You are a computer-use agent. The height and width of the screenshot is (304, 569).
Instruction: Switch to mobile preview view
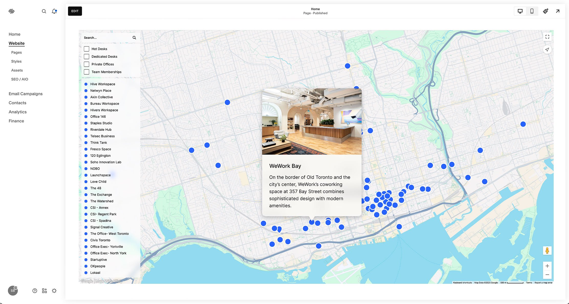(532, 11)
